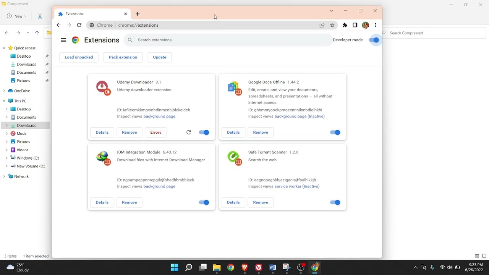Image resolution: width=489 pixels, height=275 pixels.
Task: Show hidden system tray icons
Action: (x=416, y=267)
